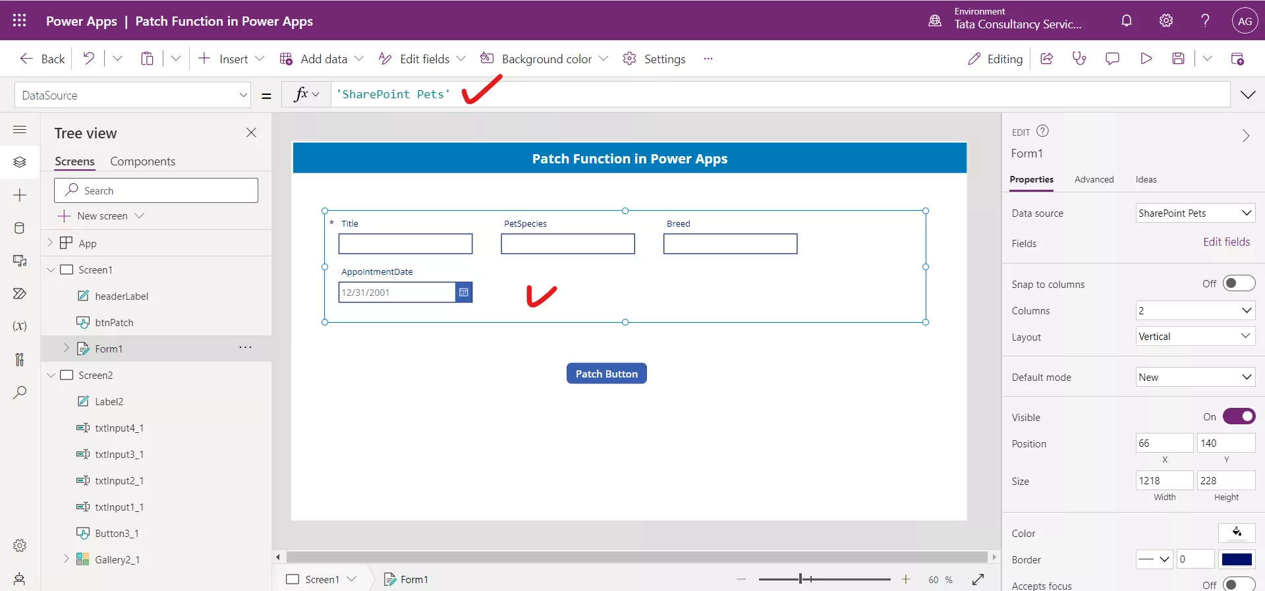The image size is (1265, 591).
Task: Expand the App tree node
Action: click(50, 242)
